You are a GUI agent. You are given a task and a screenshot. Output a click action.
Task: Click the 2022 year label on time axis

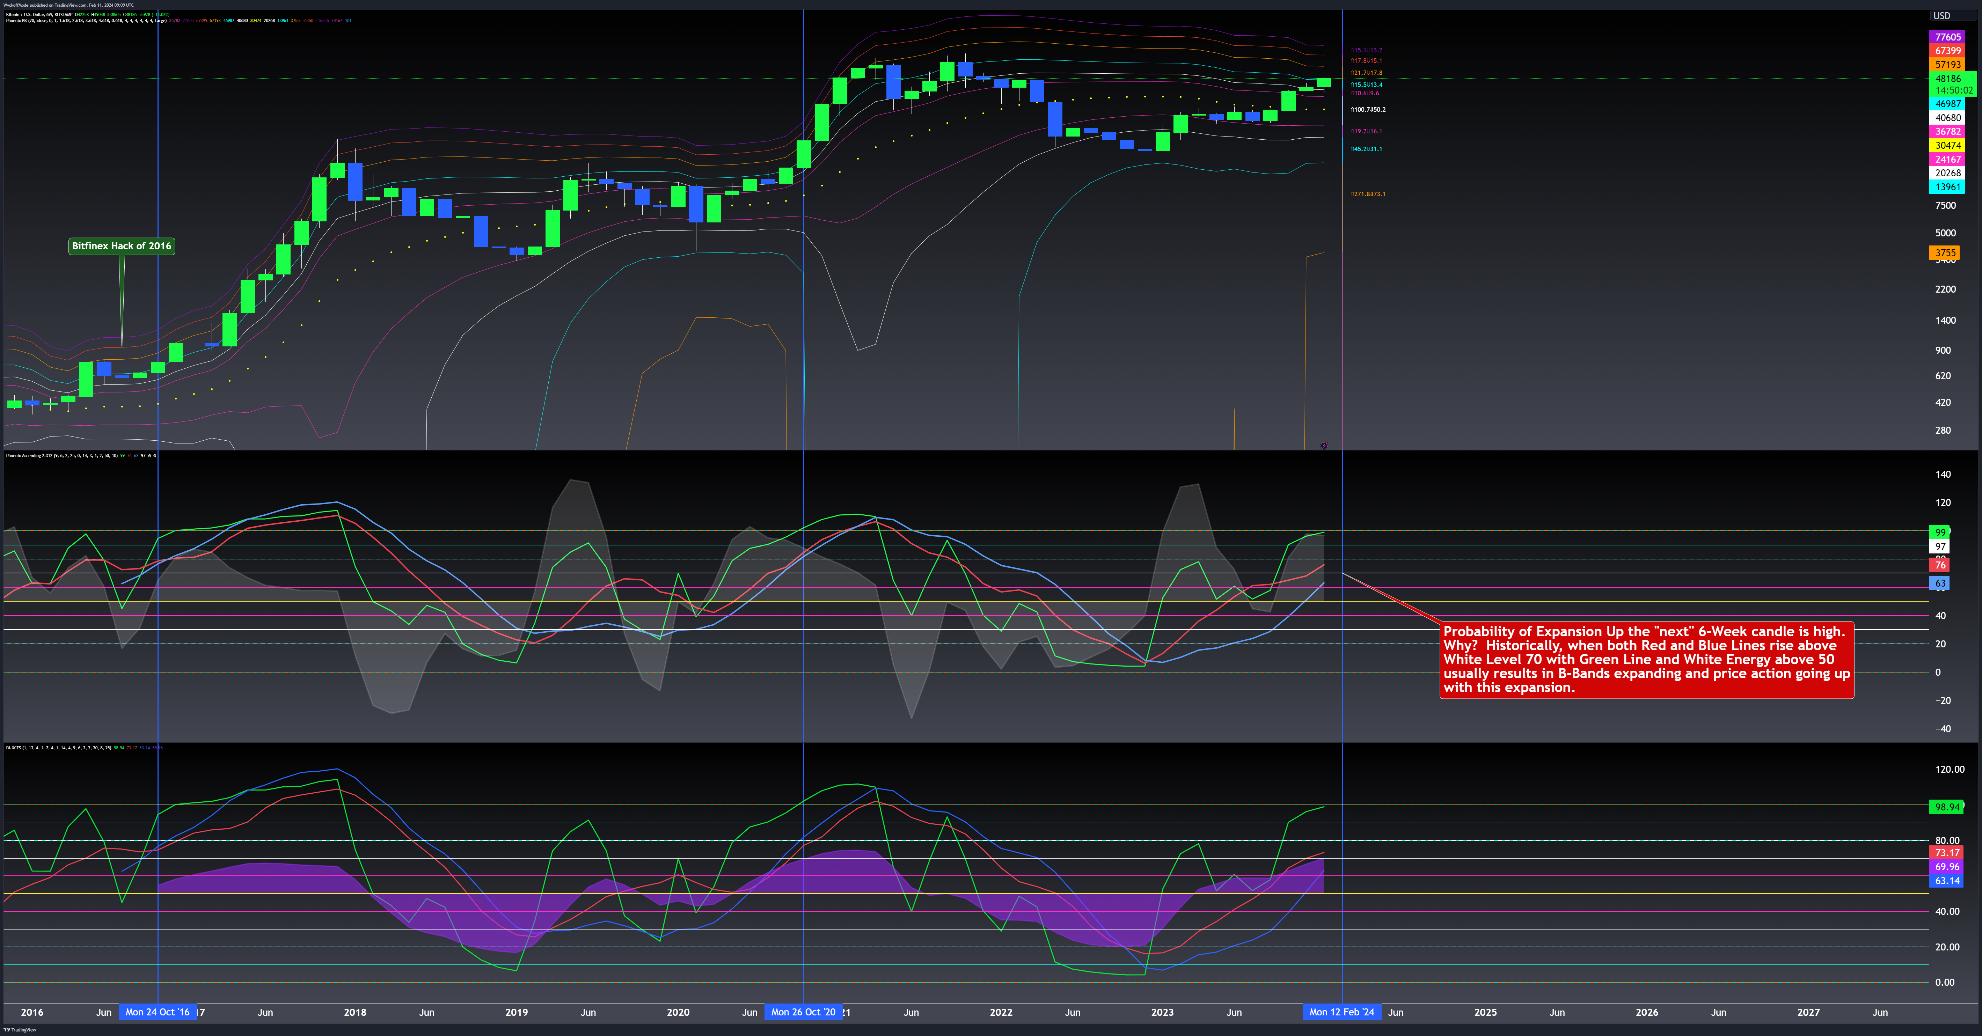tap(1001, 1012)
